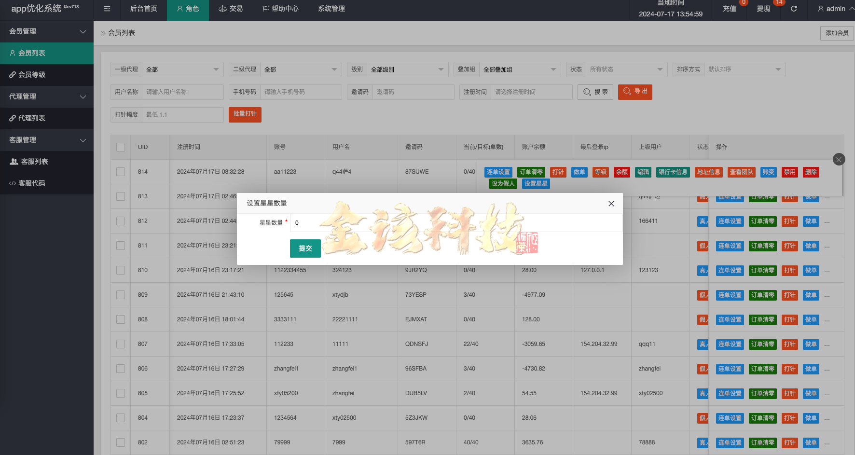
Task: Check the select-all checkbox in table header
Action: pyautogui.click(x=120, y=147)
